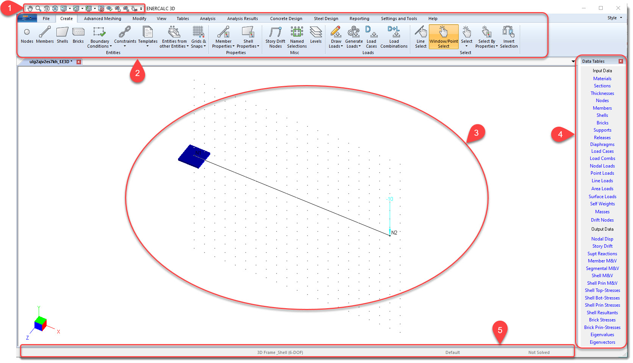The image size is (633, 363).
Task: Open the Story Drift Nodes tool
Action: click(x=275, y=37)
